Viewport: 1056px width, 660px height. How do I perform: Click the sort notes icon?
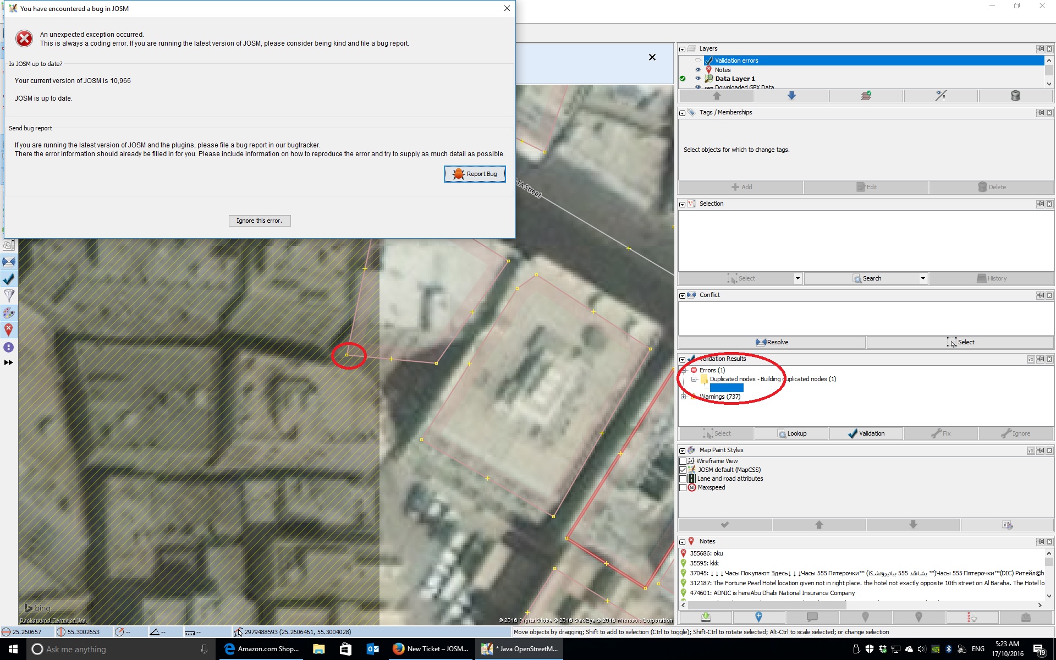(972, 617)
